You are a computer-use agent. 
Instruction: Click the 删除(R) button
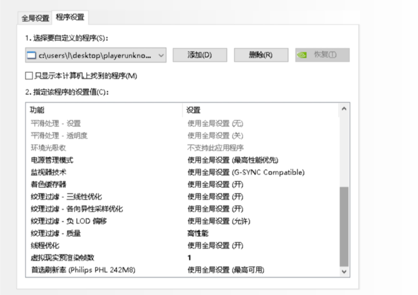(261, 55)
